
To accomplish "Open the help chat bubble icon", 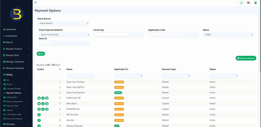I will [241, 3].
